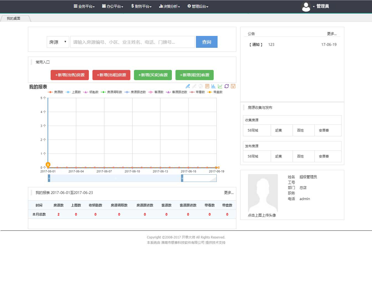
Task: Expand the 管理员 user dropdown
Action: click(x=322, y=6)
